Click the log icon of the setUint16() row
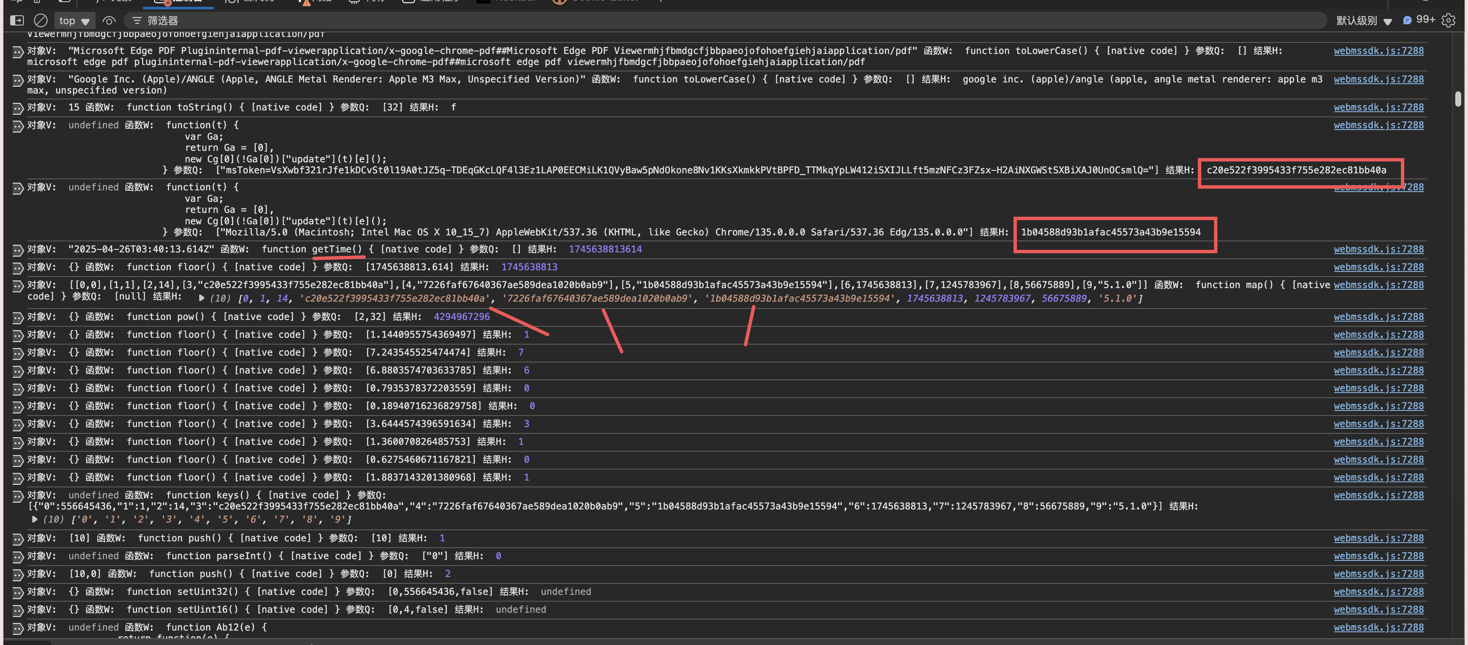Viewport: 1468px width, 645px height. (18, 611)
